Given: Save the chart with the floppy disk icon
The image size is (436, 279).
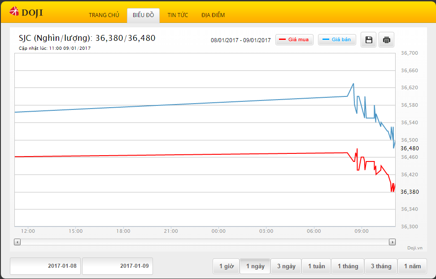Looking at the screenshot, I should pos(369,40).
